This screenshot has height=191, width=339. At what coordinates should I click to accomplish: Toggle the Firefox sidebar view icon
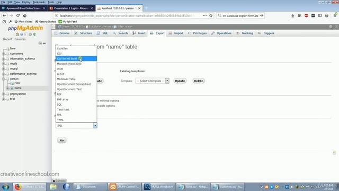320,15
